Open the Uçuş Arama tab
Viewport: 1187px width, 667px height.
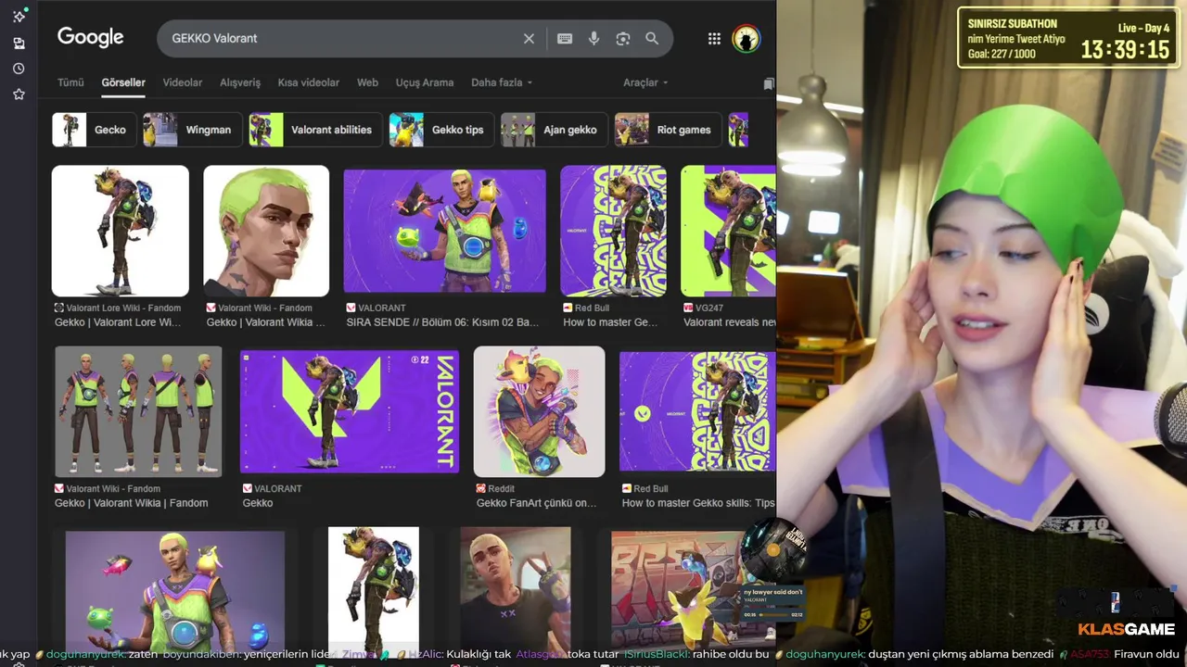click(425, 82)
